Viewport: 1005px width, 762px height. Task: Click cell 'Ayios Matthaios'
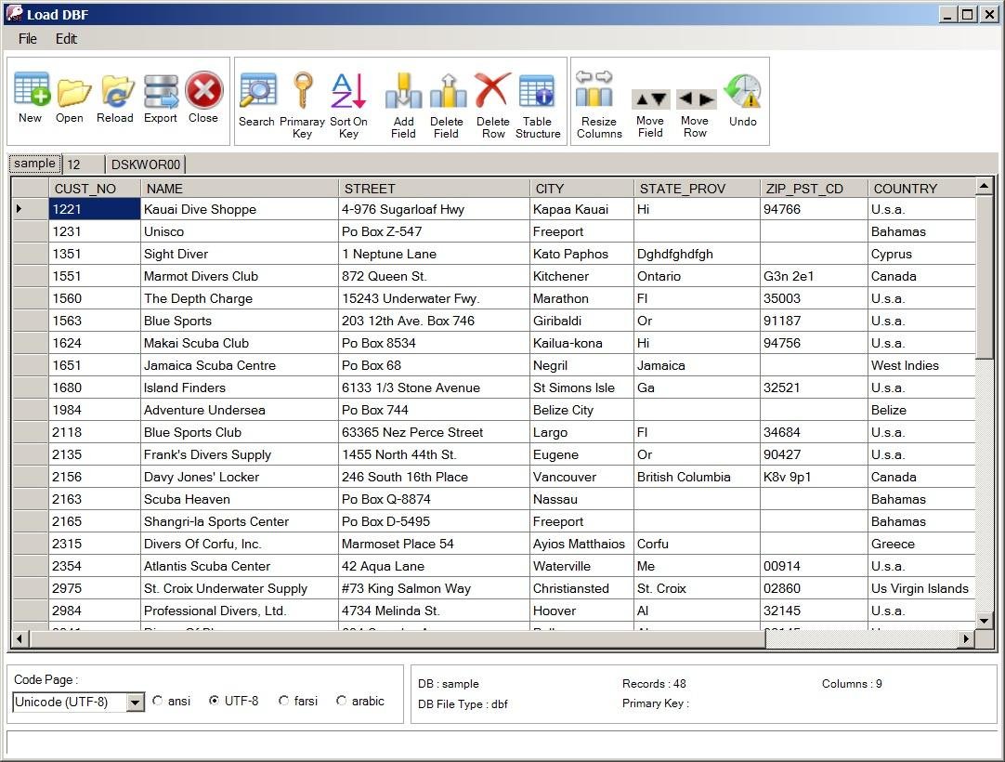581,544
